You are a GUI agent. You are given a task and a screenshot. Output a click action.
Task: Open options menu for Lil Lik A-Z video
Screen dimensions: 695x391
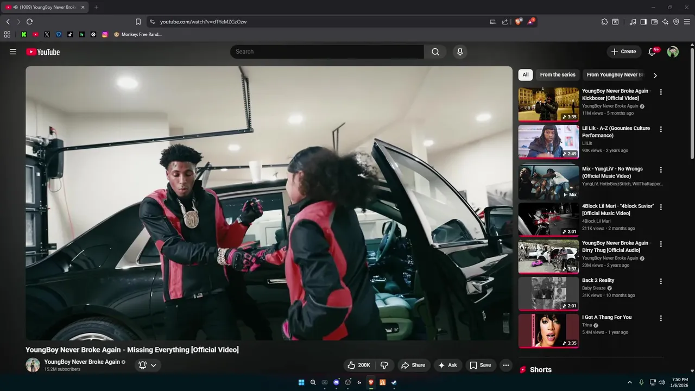click(661, 129)
